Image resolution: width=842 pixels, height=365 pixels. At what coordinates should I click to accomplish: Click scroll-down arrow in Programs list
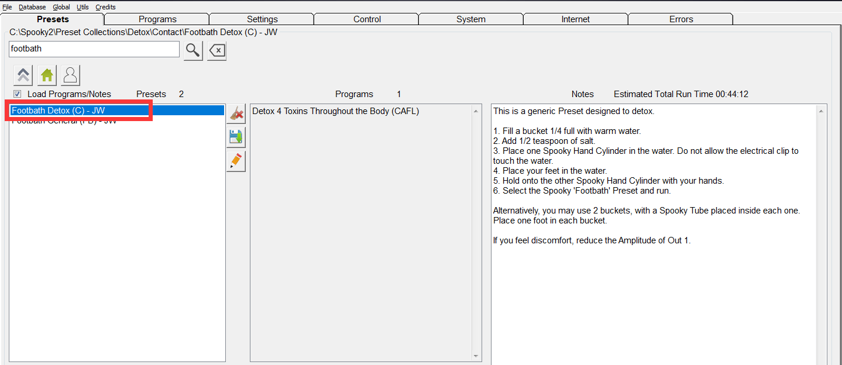(x=476, y=356)
